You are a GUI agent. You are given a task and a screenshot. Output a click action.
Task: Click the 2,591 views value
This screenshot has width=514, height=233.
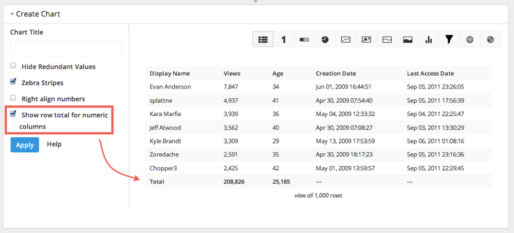tap(231, 155)
